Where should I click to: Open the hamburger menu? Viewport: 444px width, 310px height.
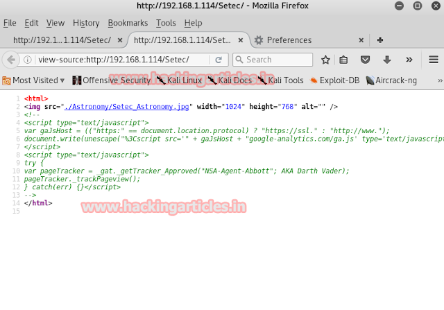(434, 60)
